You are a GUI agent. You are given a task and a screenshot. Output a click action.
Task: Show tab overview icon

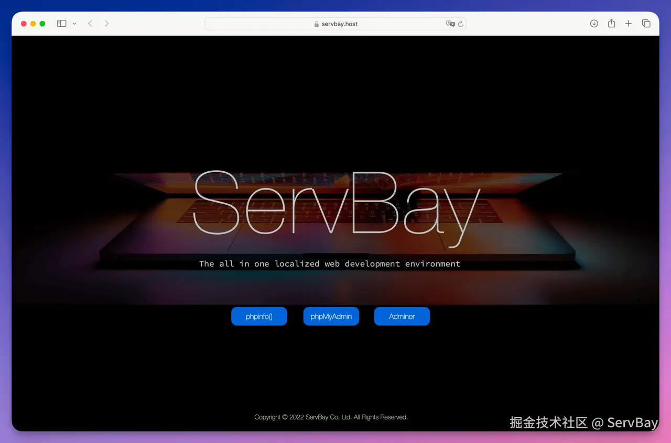coord(646,24)
